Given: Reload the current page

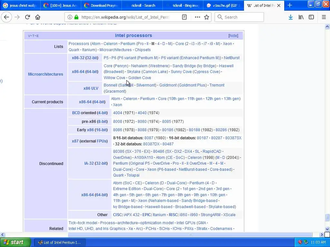Looking at the screenshot, I should 27,17.
